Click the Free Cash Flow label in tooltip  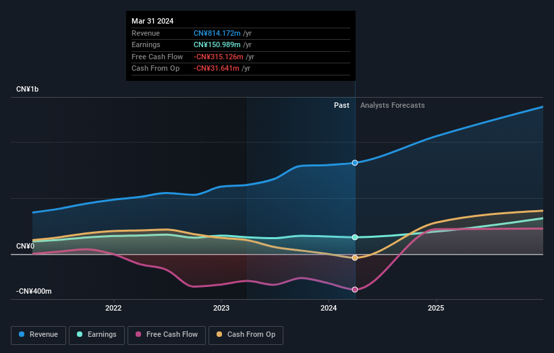click(157, 57)
